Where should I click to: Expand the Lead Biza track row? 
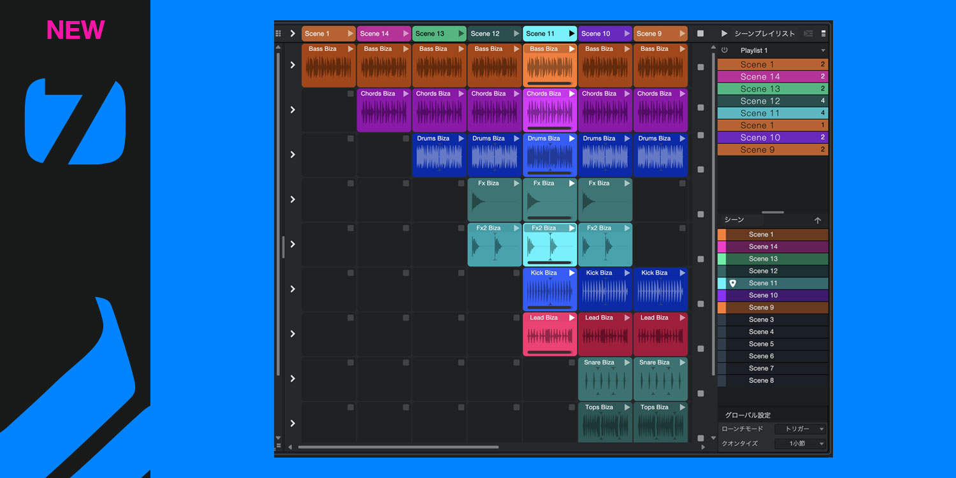point(293,334)
